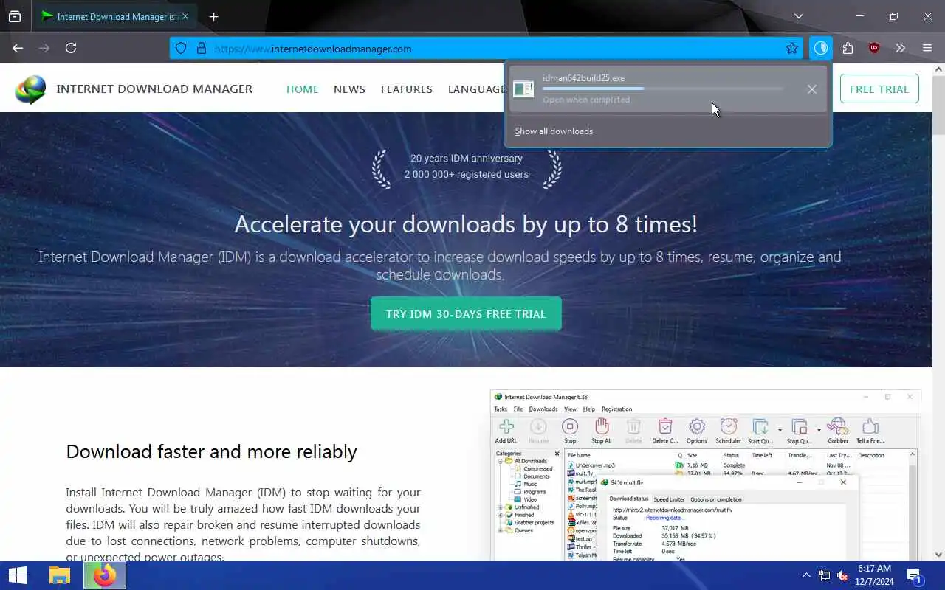Open the NEWS nav item
Screen dimensions: 945x590
(x=349, y=88)
